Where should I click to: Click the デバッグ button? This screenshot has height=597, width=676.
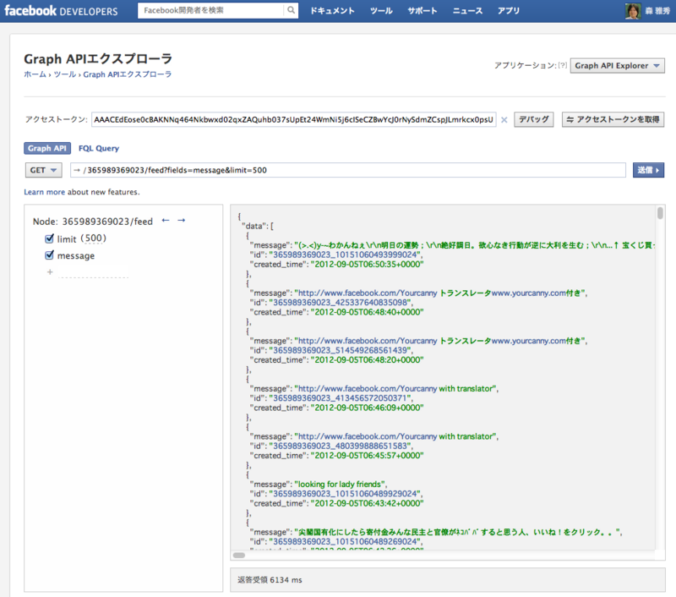click(x=534, y=119)
